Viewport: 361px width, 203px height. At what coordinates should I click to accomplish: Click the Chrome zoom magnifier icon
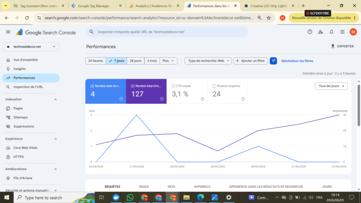[260, 18]
